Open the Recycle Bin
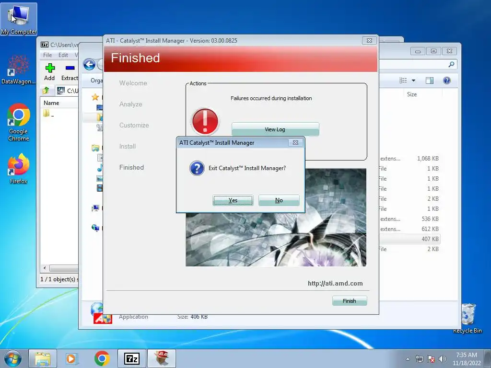Viewport: 491px width, 368px height. tap(468, 318)
